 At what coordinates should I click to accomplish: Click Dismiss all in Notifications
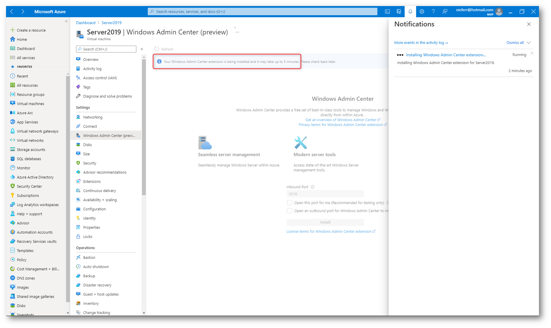[515, 43]
